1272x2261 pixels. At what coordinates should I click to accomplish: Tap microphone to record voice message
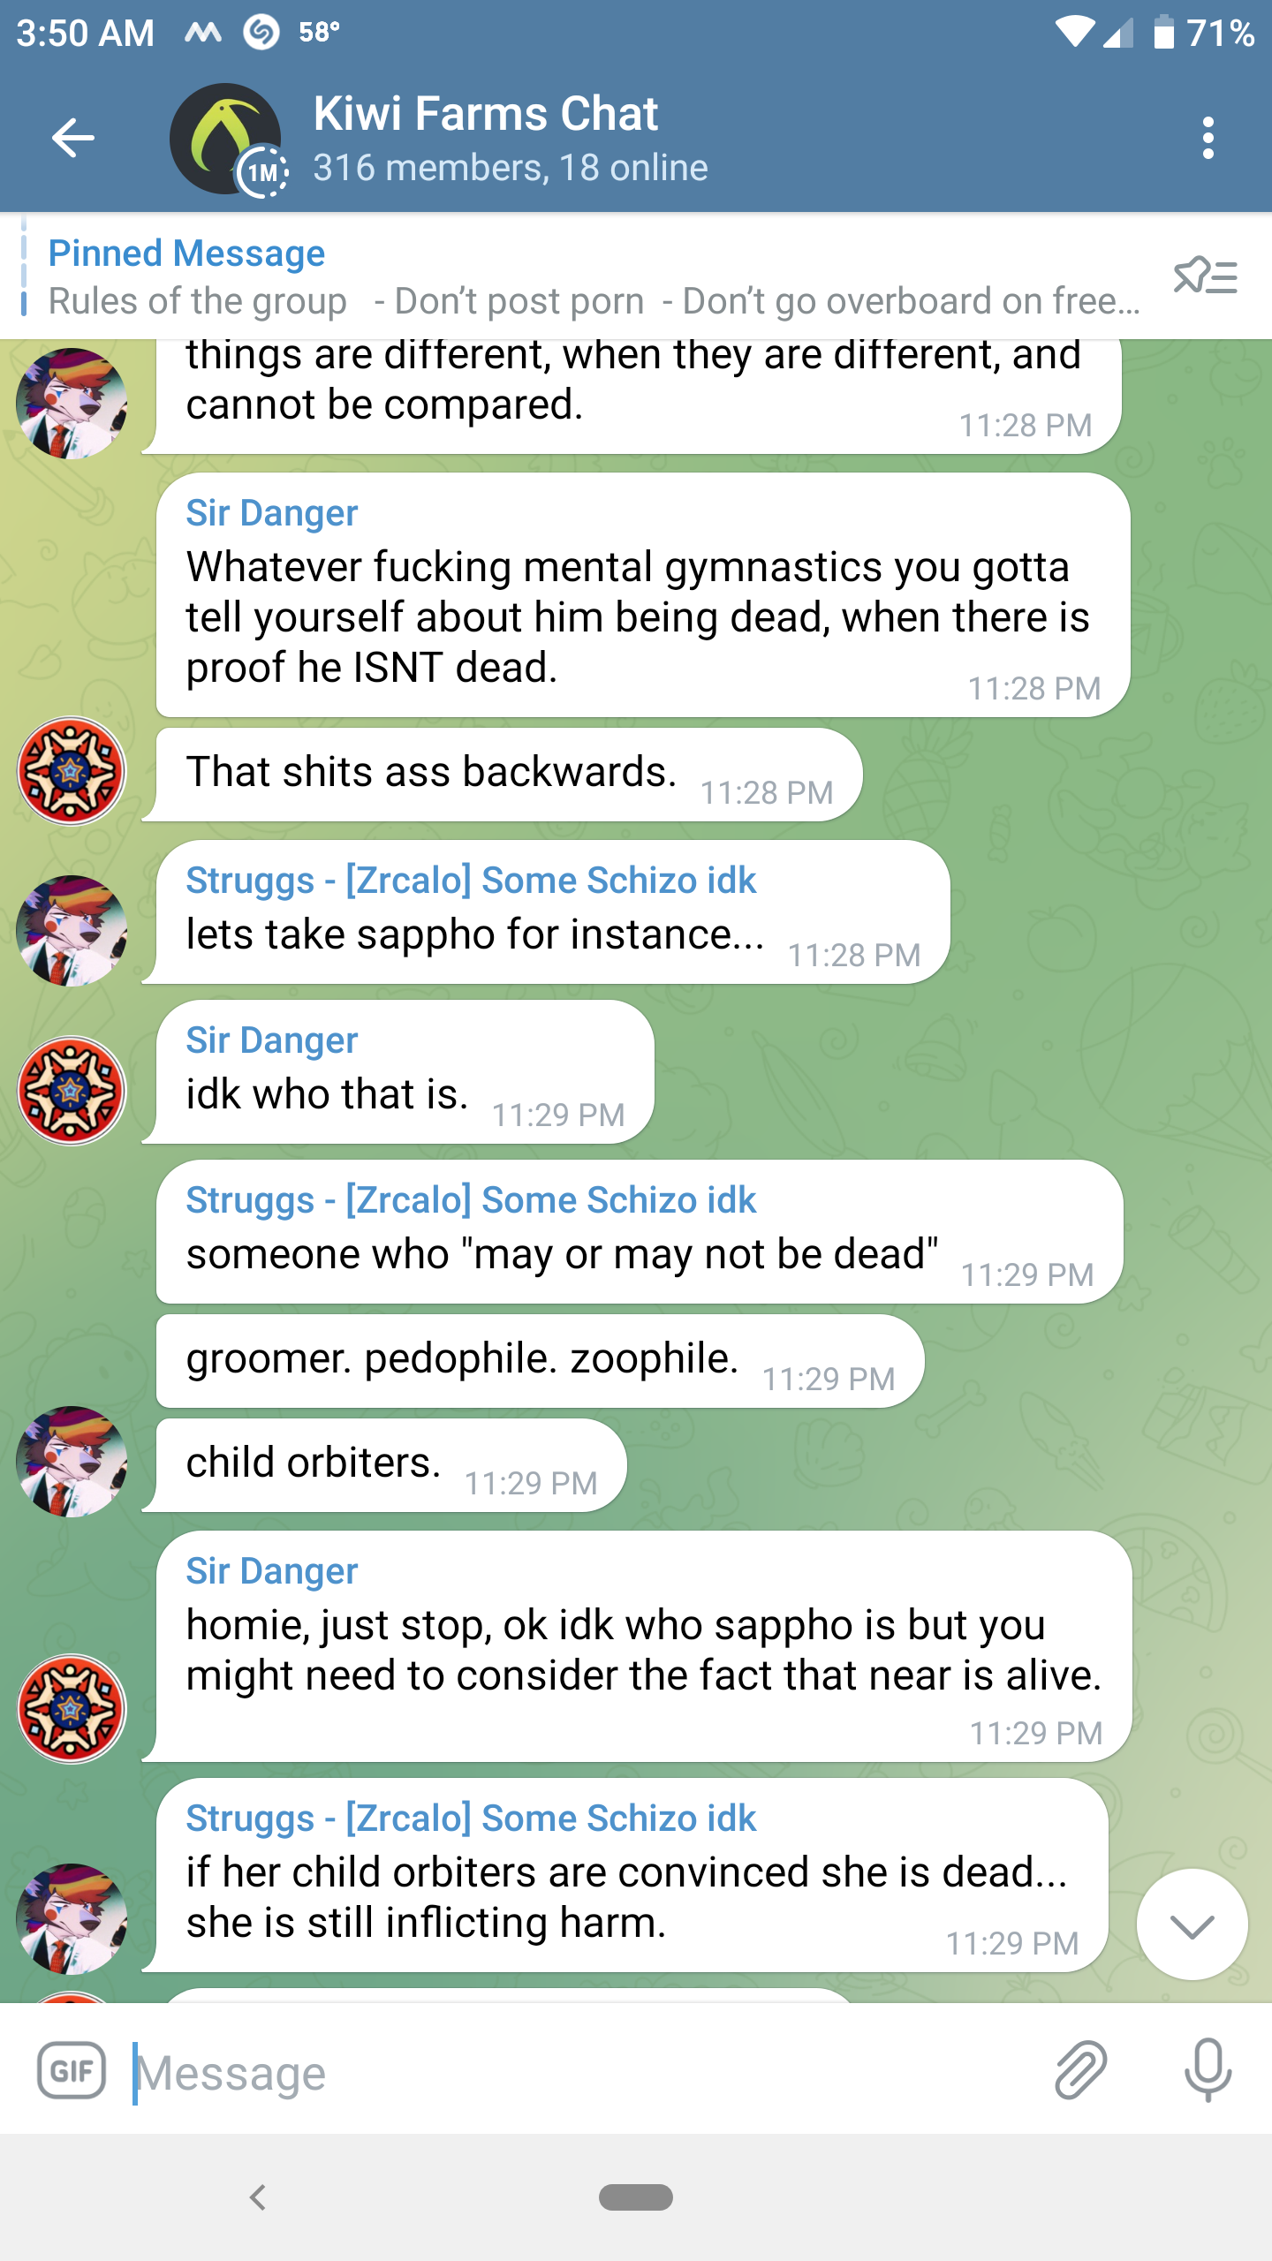pos(1207,2070)
